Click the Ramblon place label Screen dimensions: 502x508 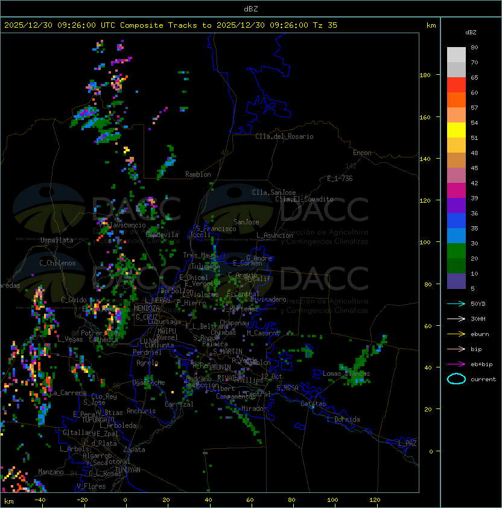click(x=198, y=174)
